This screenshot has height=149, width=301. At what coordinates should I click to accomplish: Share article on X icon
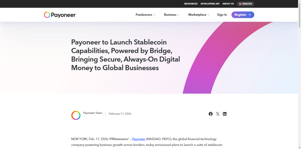tap(218, 114)
